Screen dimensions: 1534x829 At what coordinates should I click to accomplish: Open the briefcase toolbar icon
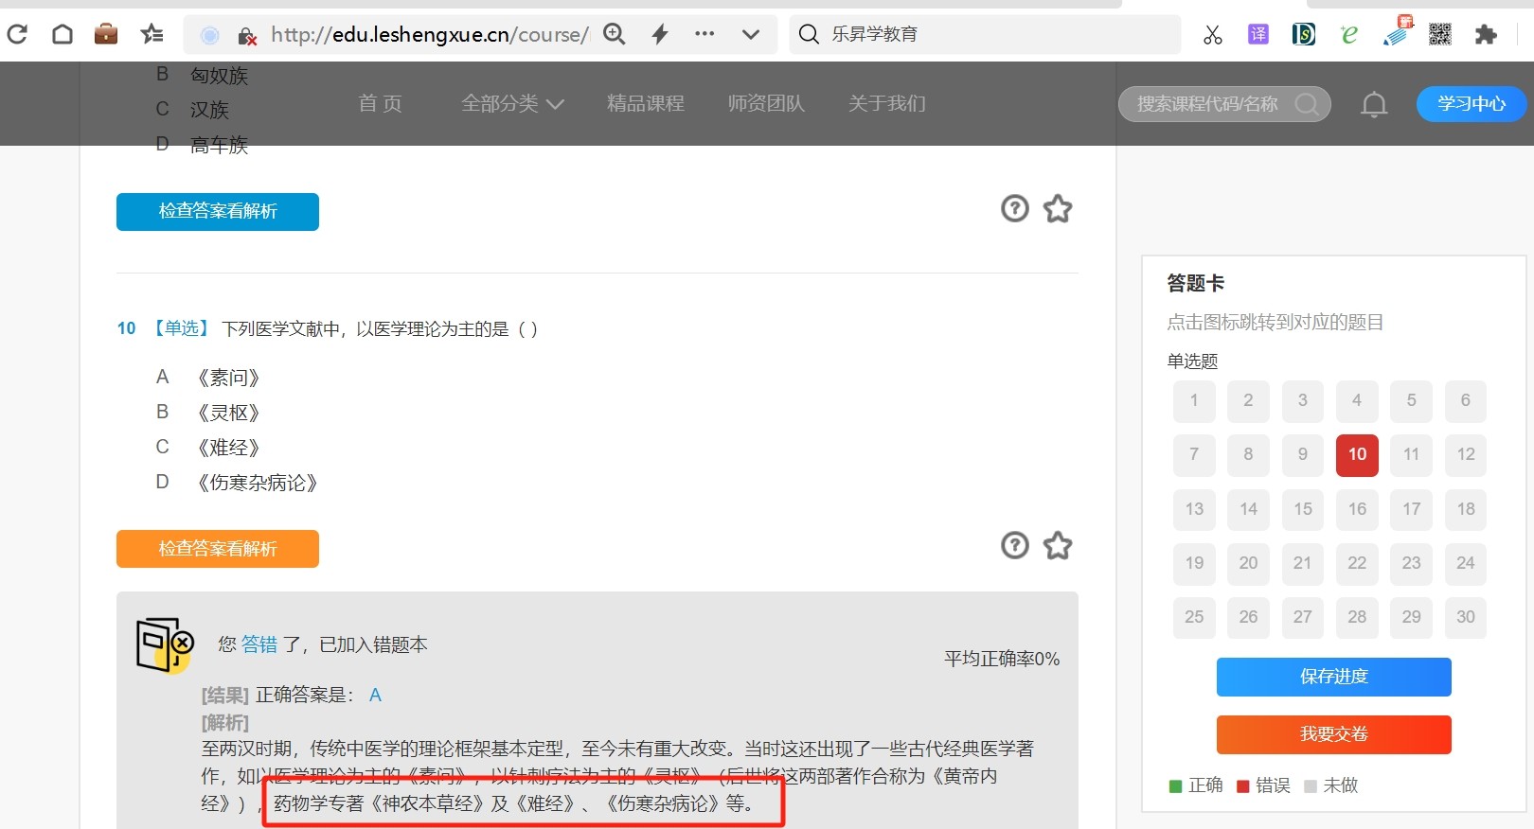(106, 35)
